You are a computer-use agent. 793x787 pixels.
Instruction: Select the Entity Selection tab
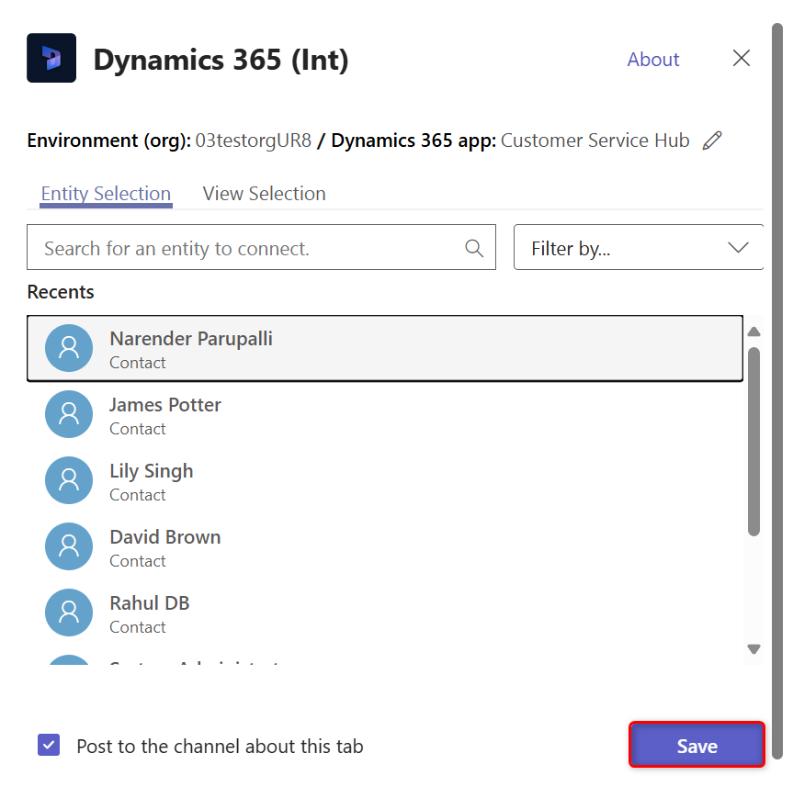point(105,193)
